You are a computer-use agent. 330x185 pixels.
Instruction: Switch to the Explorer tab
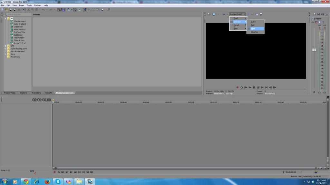pyautogui.click(x=24, y=93)
